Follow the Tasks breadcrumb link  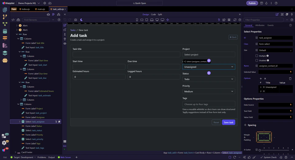pyautogui.click(x=73, y=30)
